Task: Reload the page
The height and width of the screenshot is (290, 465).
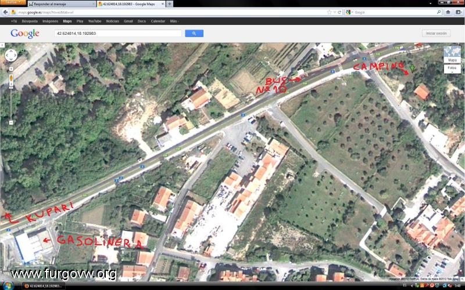Action: pyautogui.click(x=340, y=12)
